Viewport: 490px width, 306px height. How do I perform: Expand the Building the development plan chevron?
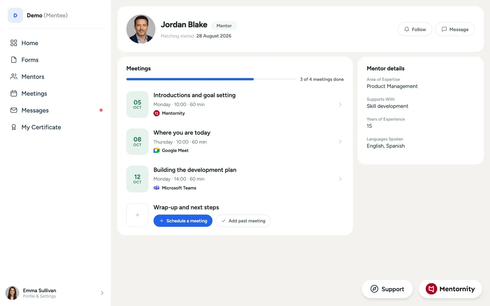tap(340, 179)
